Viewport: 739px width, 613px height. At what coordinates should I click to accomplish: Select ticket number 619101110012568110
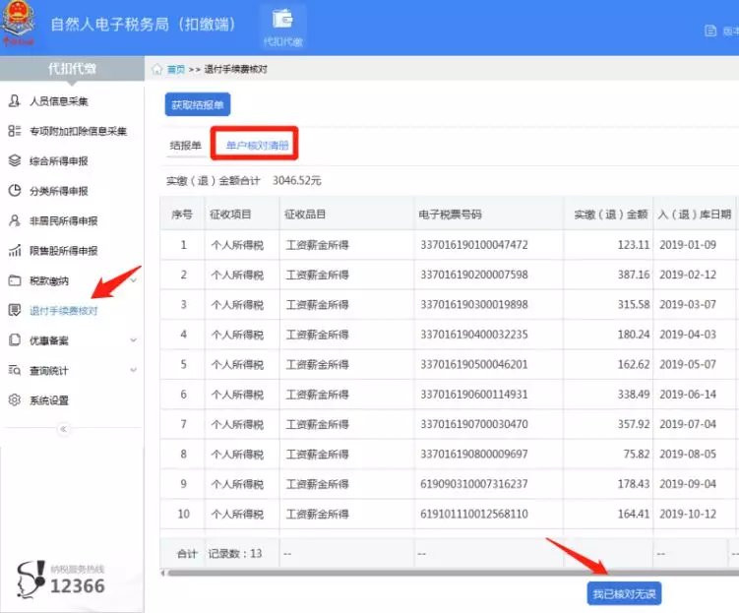point(474,514)
